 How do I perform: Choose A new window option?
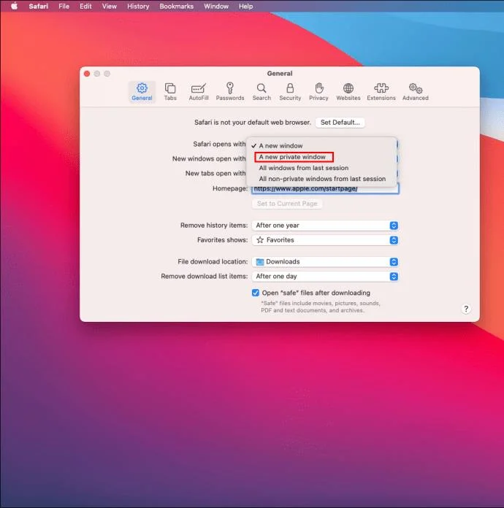point(321,146)
